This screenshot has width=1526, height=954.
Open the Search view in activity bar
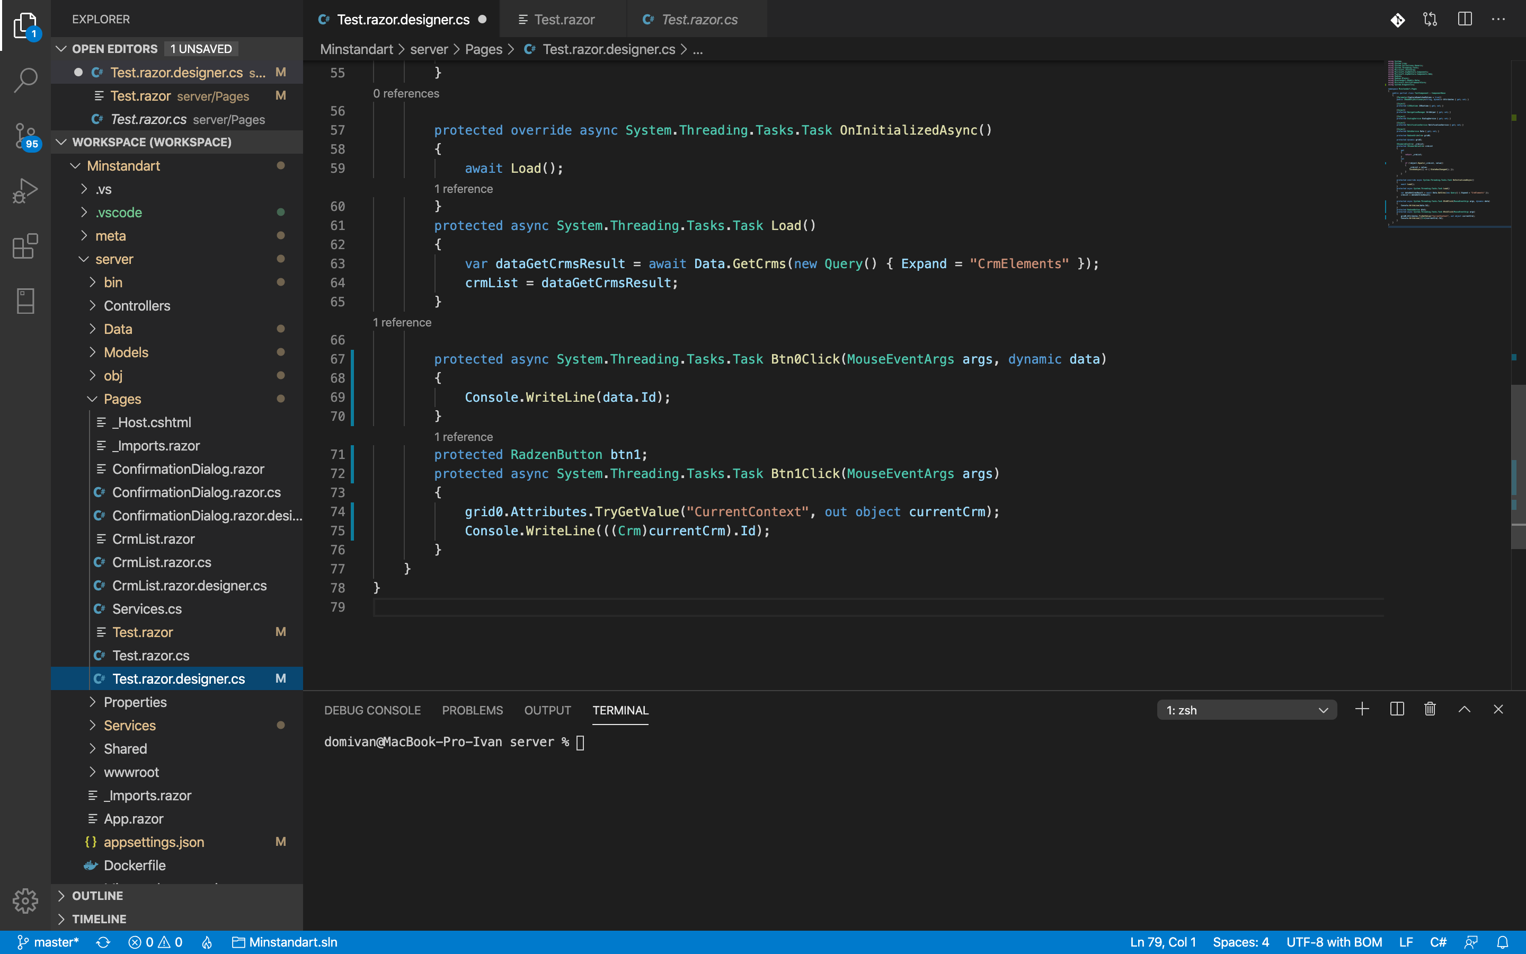click(25, 79)
